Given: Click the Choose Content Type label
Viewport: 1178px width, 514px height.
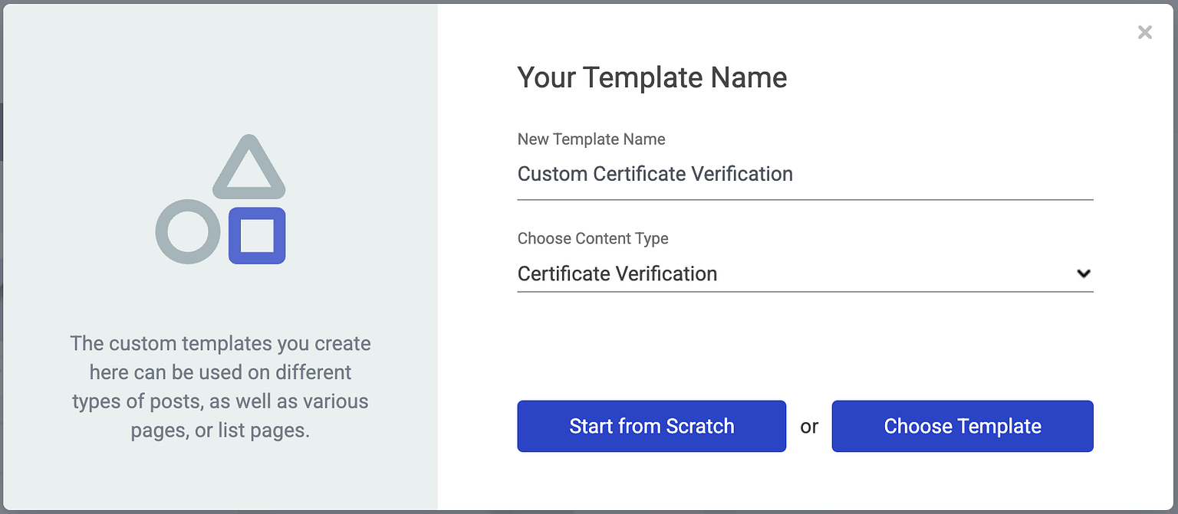Looking at the screenshot, I should (593, 238).
